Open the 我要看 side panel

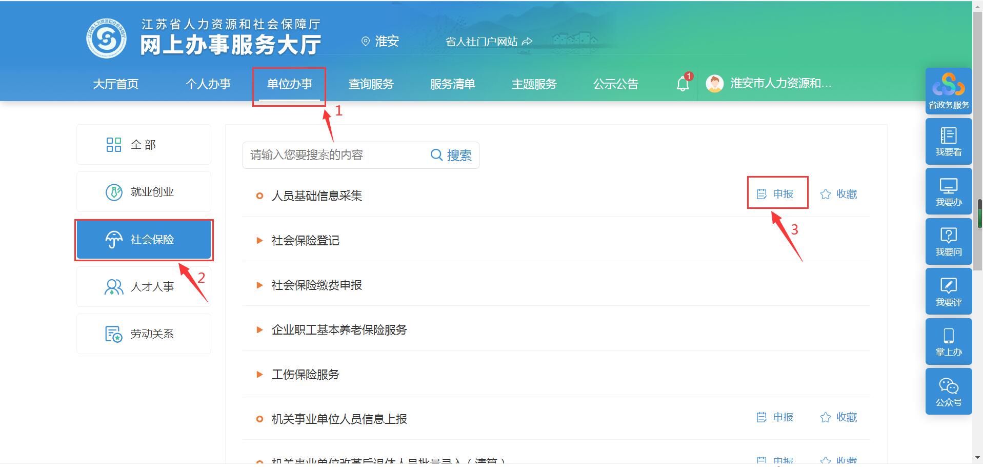click(948, 141)
